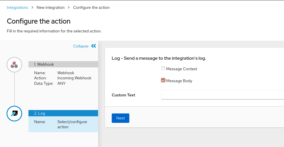The width and height of the screenshot is (284, 147).
Task: Click the Message Body label text
Action: (x=179, y=81)
